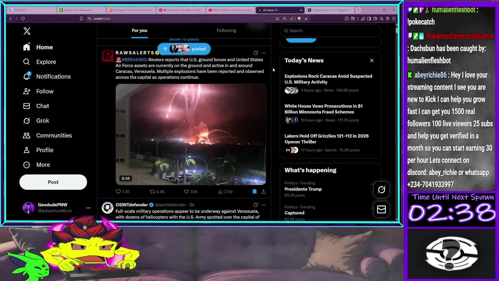The image size is (499, 281).
Task: Repost the RAWSALERTS post
Action: pyautogui.click(x=157, y=192)
